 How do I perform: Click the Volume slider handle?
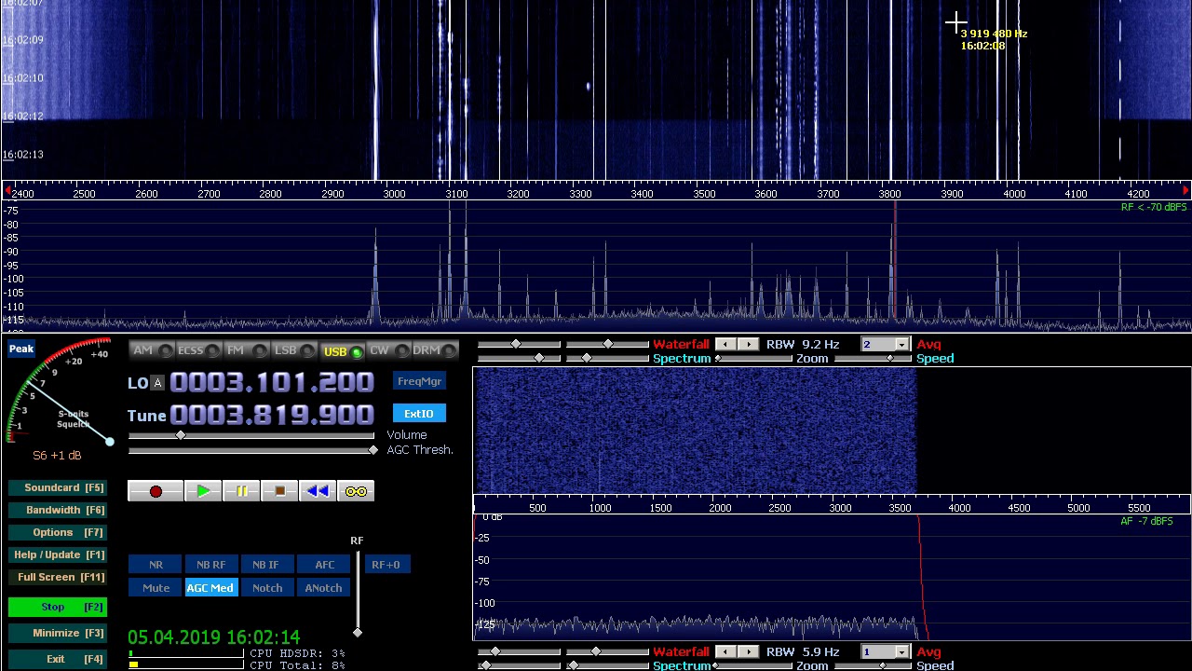[x=181, y=435]
